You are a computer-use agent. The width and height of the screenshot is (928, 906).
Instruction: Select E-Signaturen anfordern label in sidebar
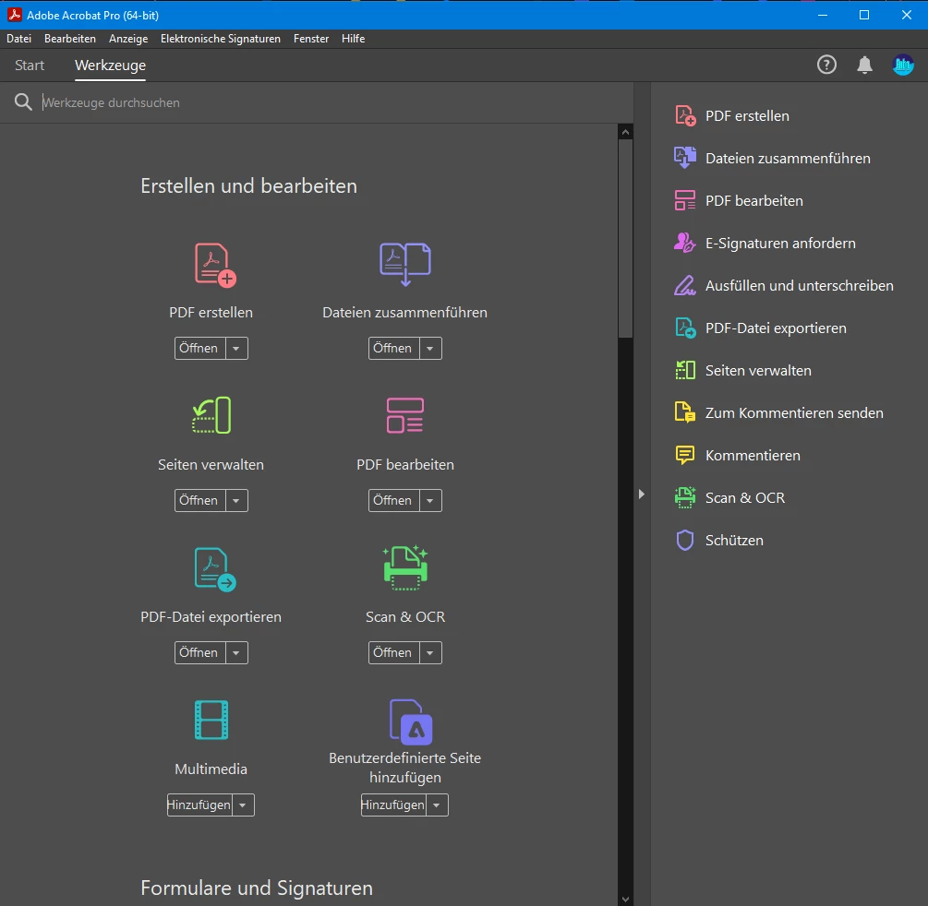(x=780, y=243)
